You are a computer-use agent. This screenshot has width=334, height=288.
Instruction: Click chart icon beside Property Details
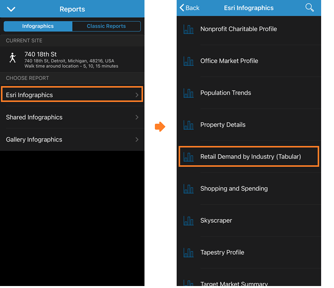(189, 125)
